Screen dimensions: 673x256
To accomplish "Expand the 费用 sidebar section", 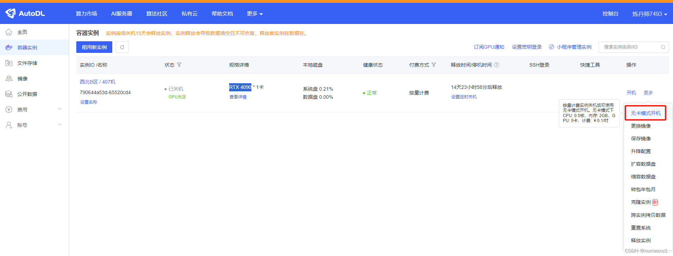I will 60,109.
